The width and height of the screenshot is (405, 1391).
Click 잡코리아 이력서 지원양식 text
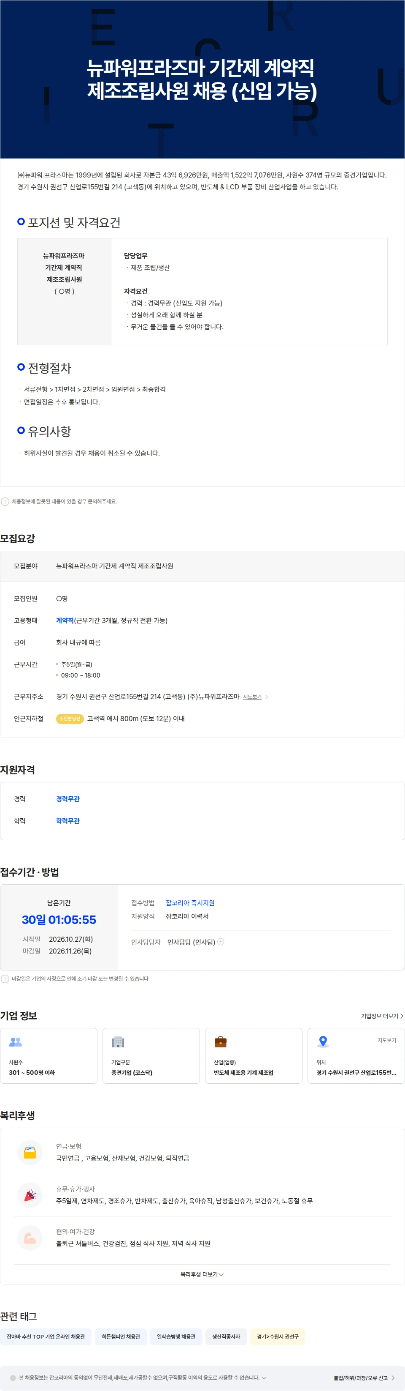[x=186, y=916]
